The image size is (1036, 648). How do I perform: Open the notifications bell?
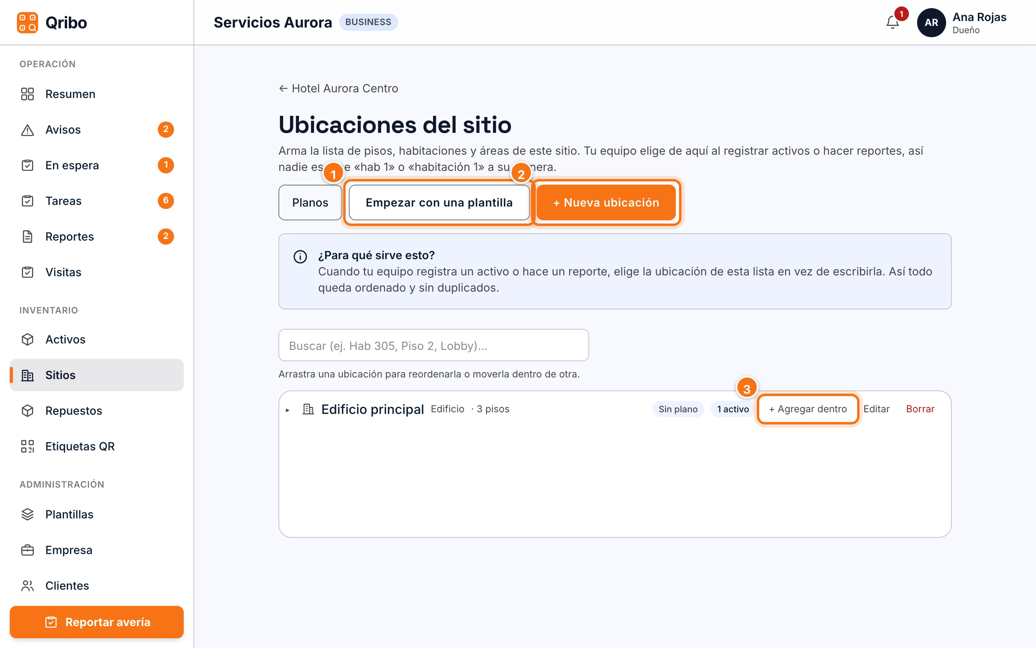coord(893,22)
